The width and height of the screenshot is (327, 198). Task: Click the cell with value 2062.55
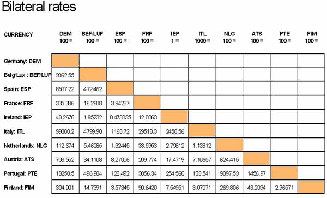pos(65,75)
